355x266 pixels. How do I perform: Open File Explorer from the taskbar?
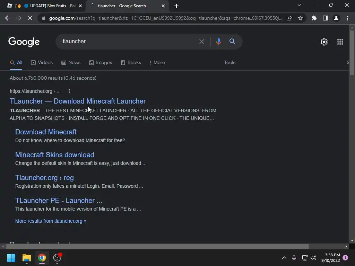pos(26,258)
